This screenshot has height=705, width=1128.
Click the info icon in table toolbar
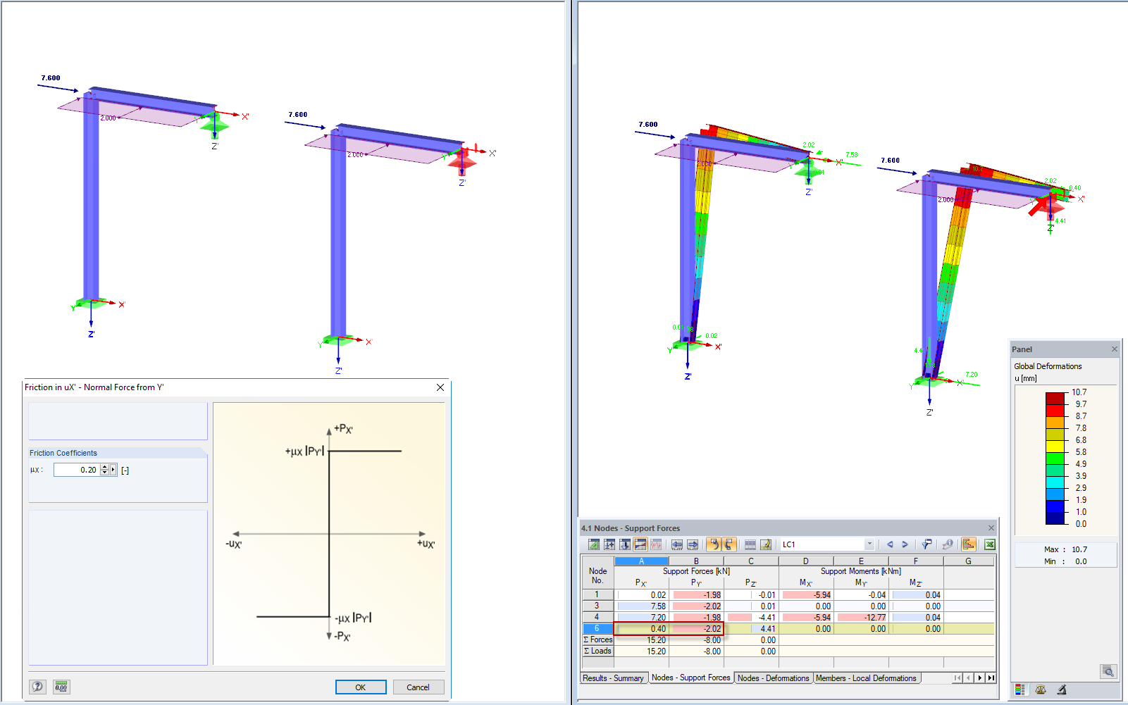coord(948,544)
